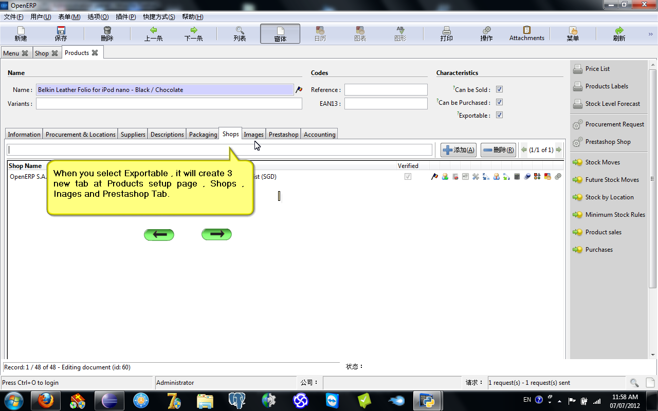Click the Variants input field
658x411 pixels.
169,104
